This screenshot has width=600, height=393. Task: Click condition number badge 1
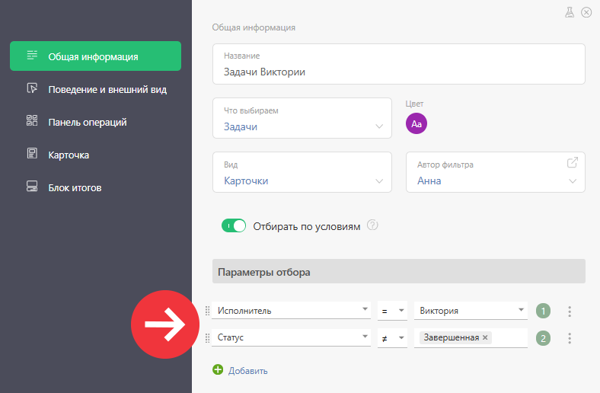(543, 311)
